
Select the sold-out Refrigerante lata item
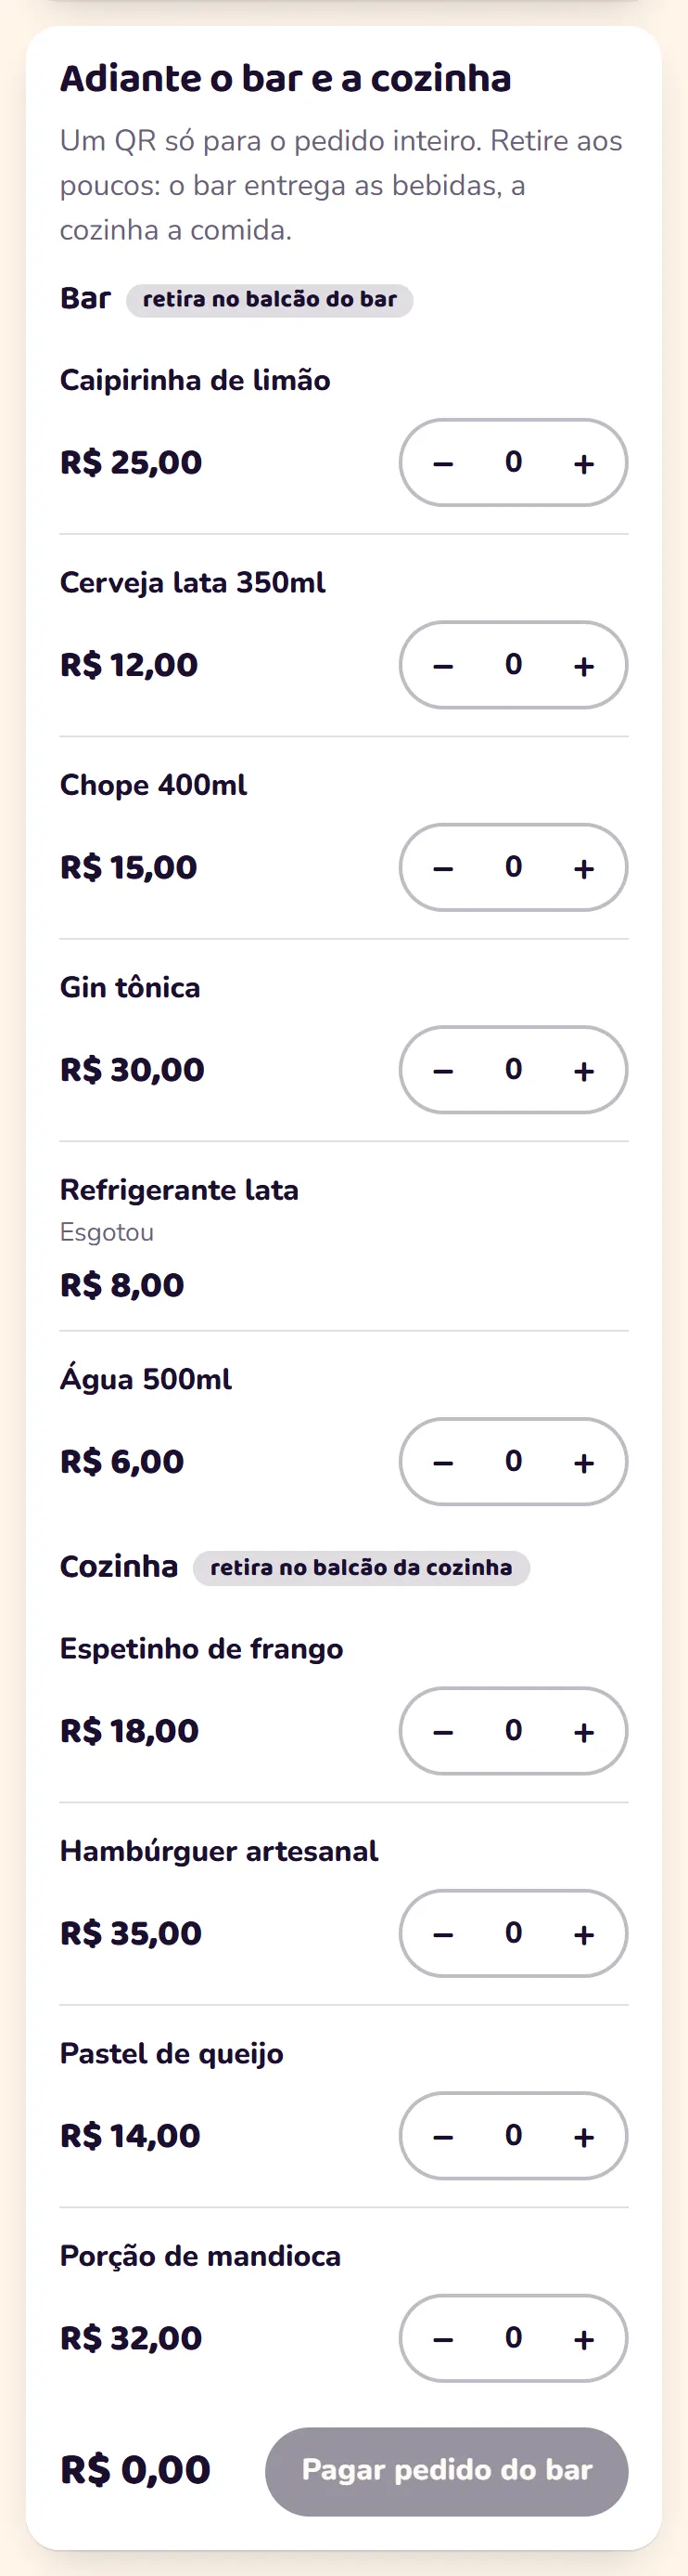(x=343, y=1237)
